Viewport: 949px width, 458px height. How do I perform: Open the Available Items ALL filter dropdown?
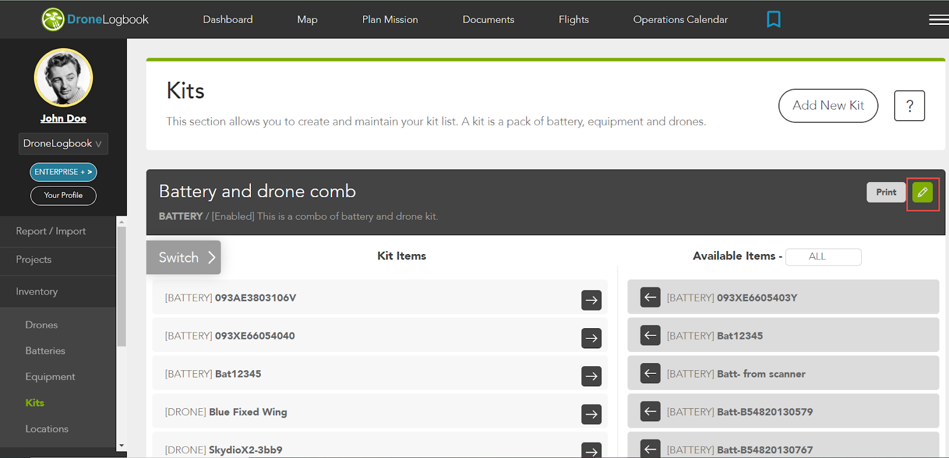point(823,257)
